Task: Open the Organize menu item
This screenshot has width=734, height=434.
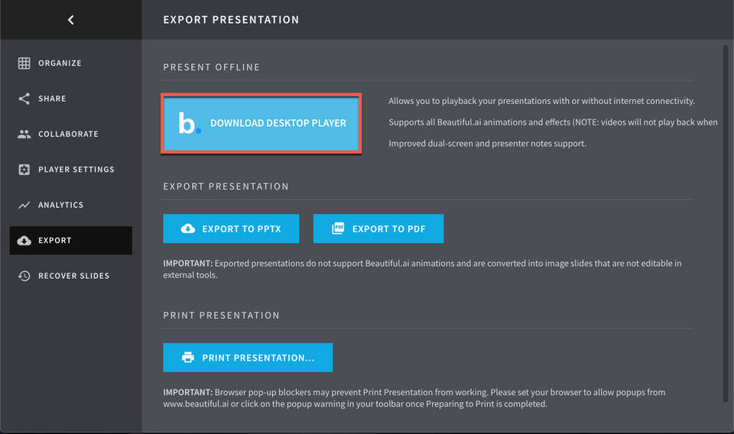Action: click(60, 63)
